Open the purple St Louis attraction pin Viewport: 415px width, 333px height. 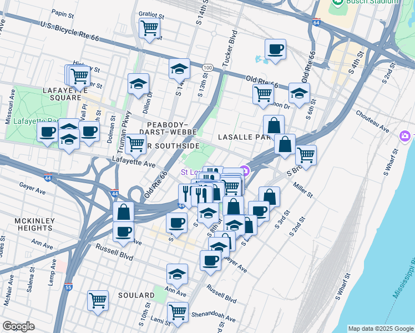coord(246,171)
